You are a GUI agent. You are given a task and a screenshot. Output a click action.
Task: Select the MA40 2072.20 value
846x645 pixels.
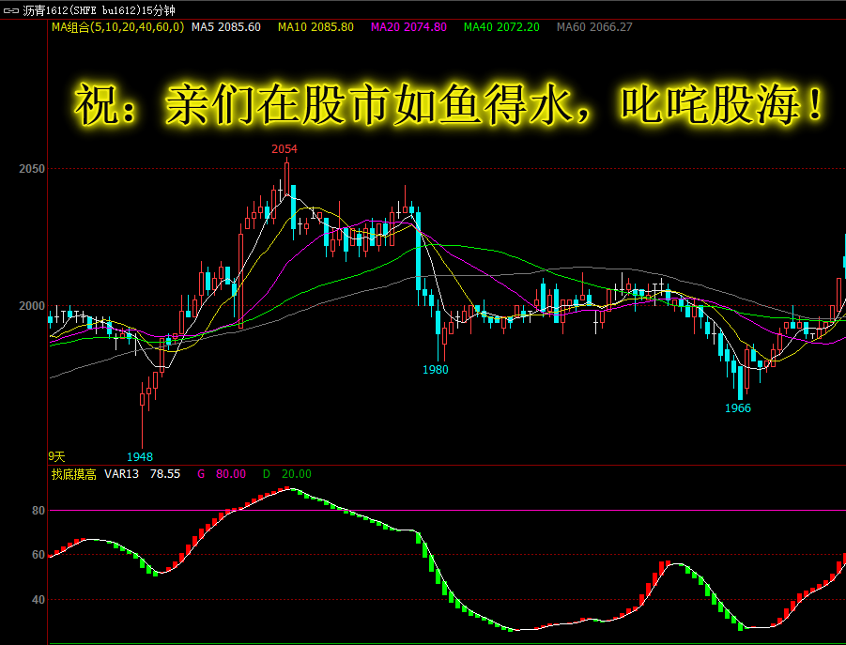click(501, 27)
